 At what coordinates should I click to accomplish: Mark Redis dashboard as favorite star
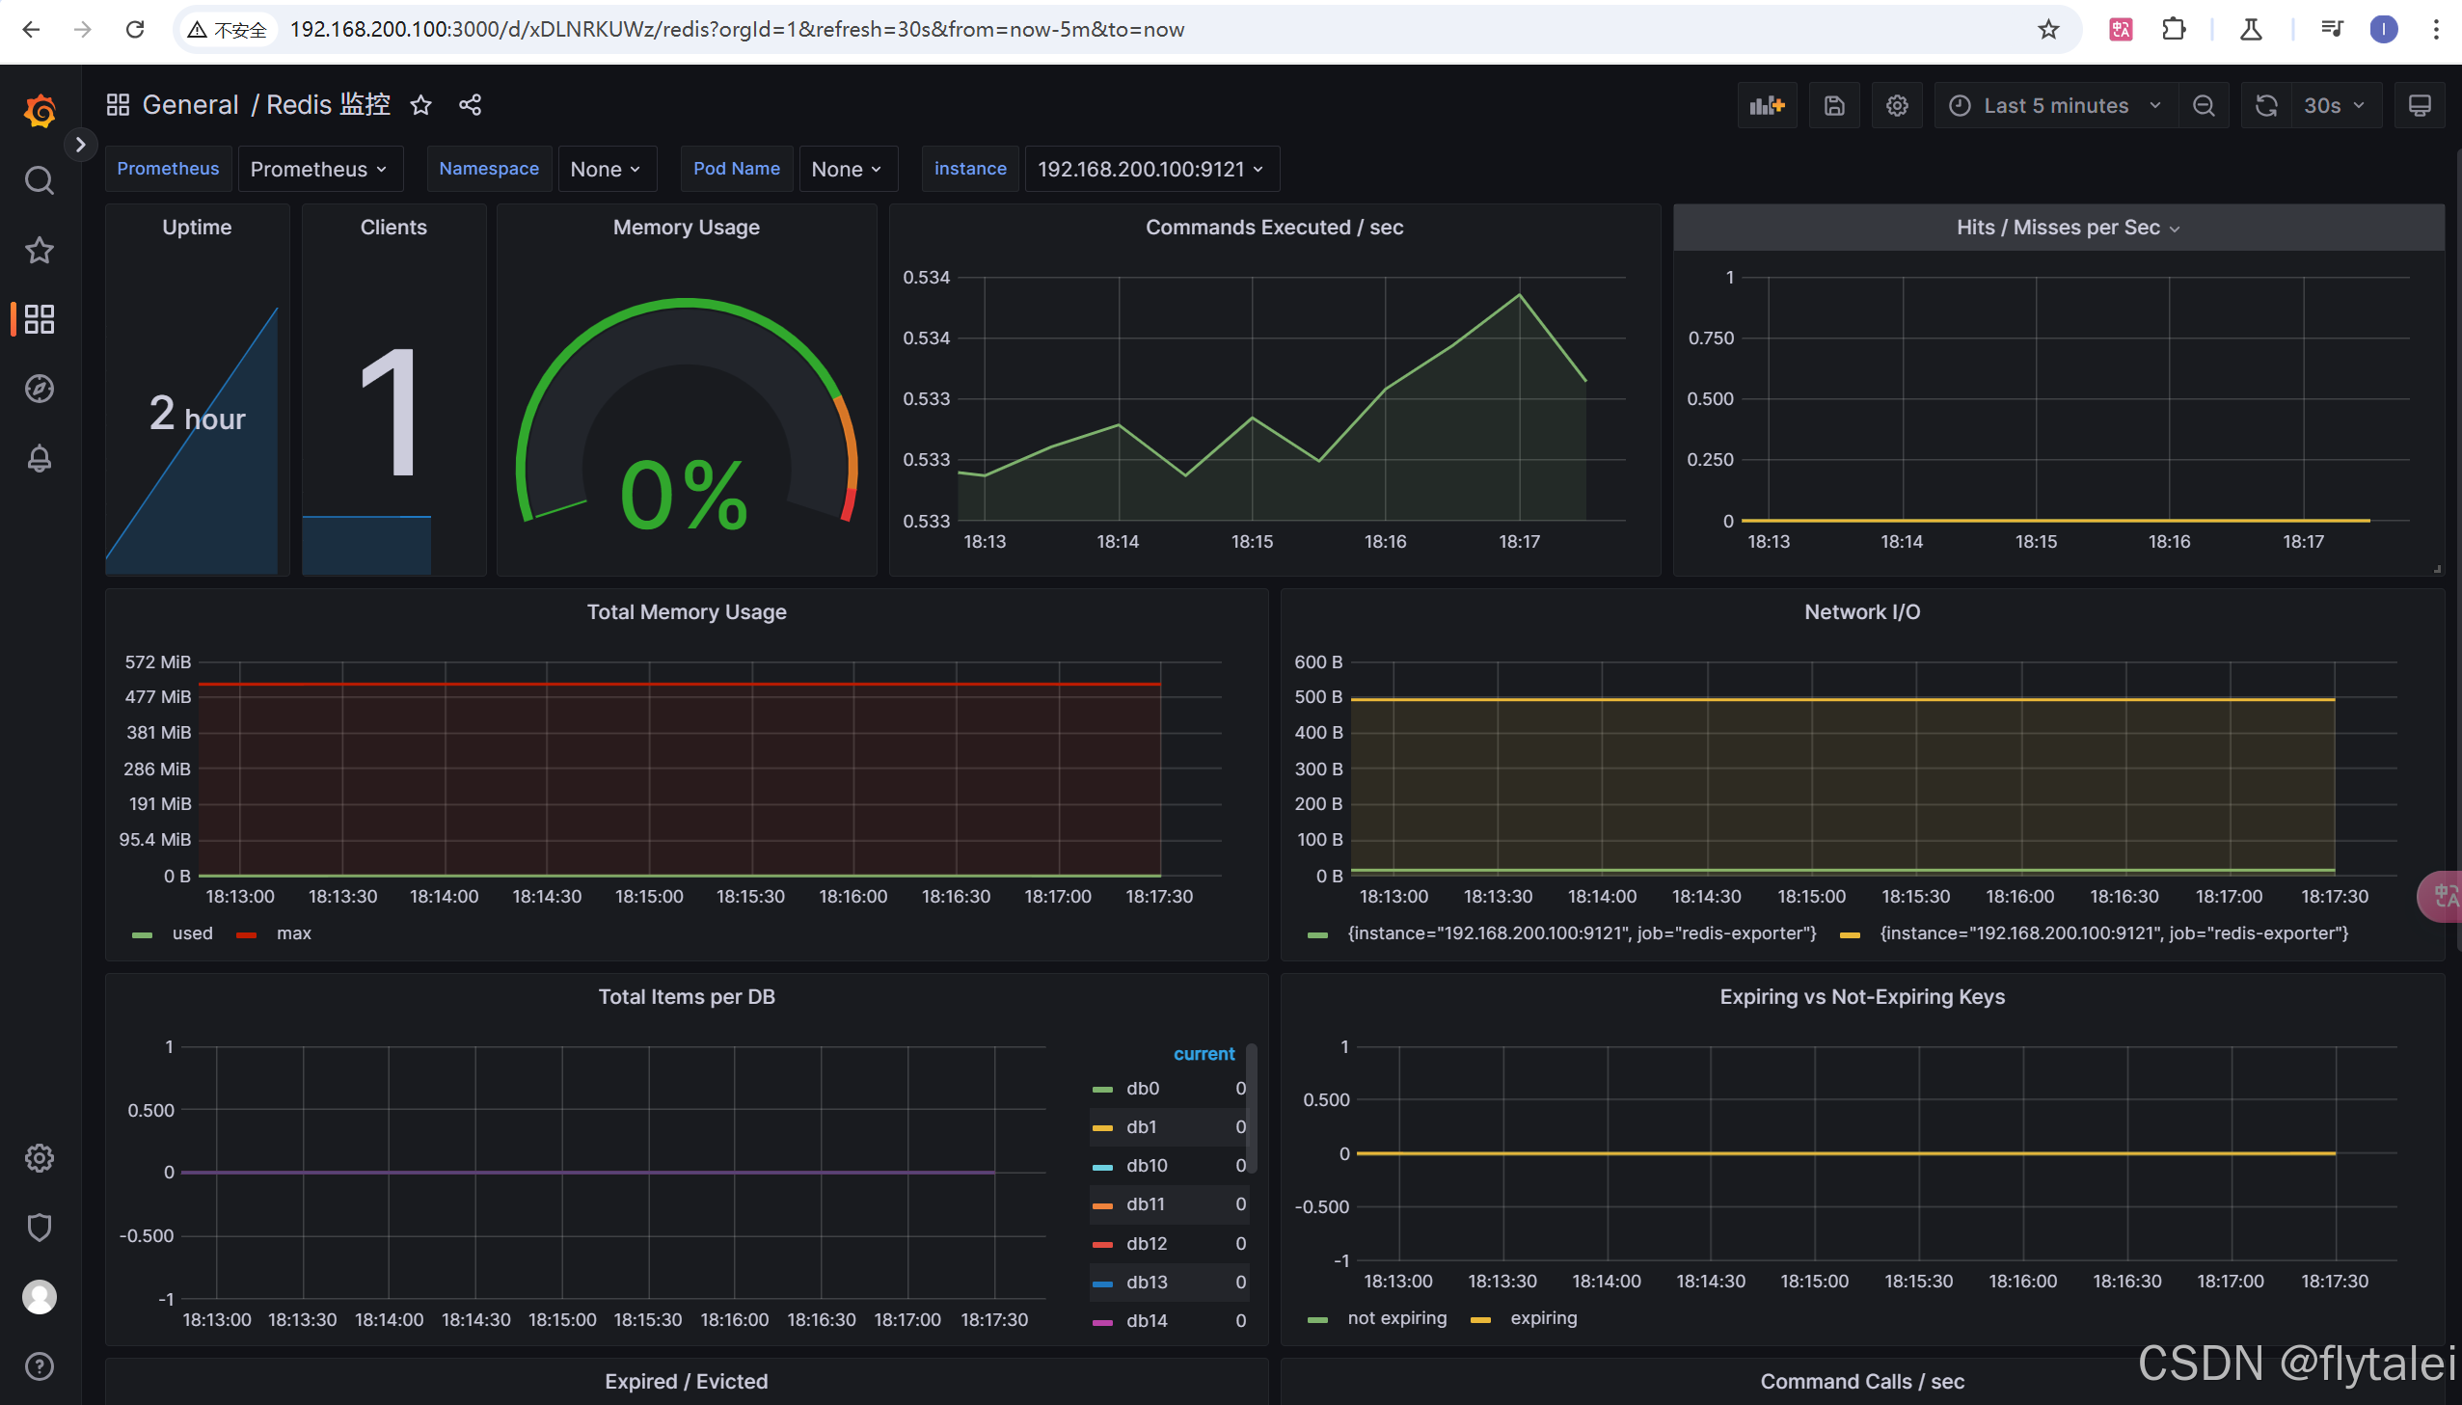click(x=420, y=104)
